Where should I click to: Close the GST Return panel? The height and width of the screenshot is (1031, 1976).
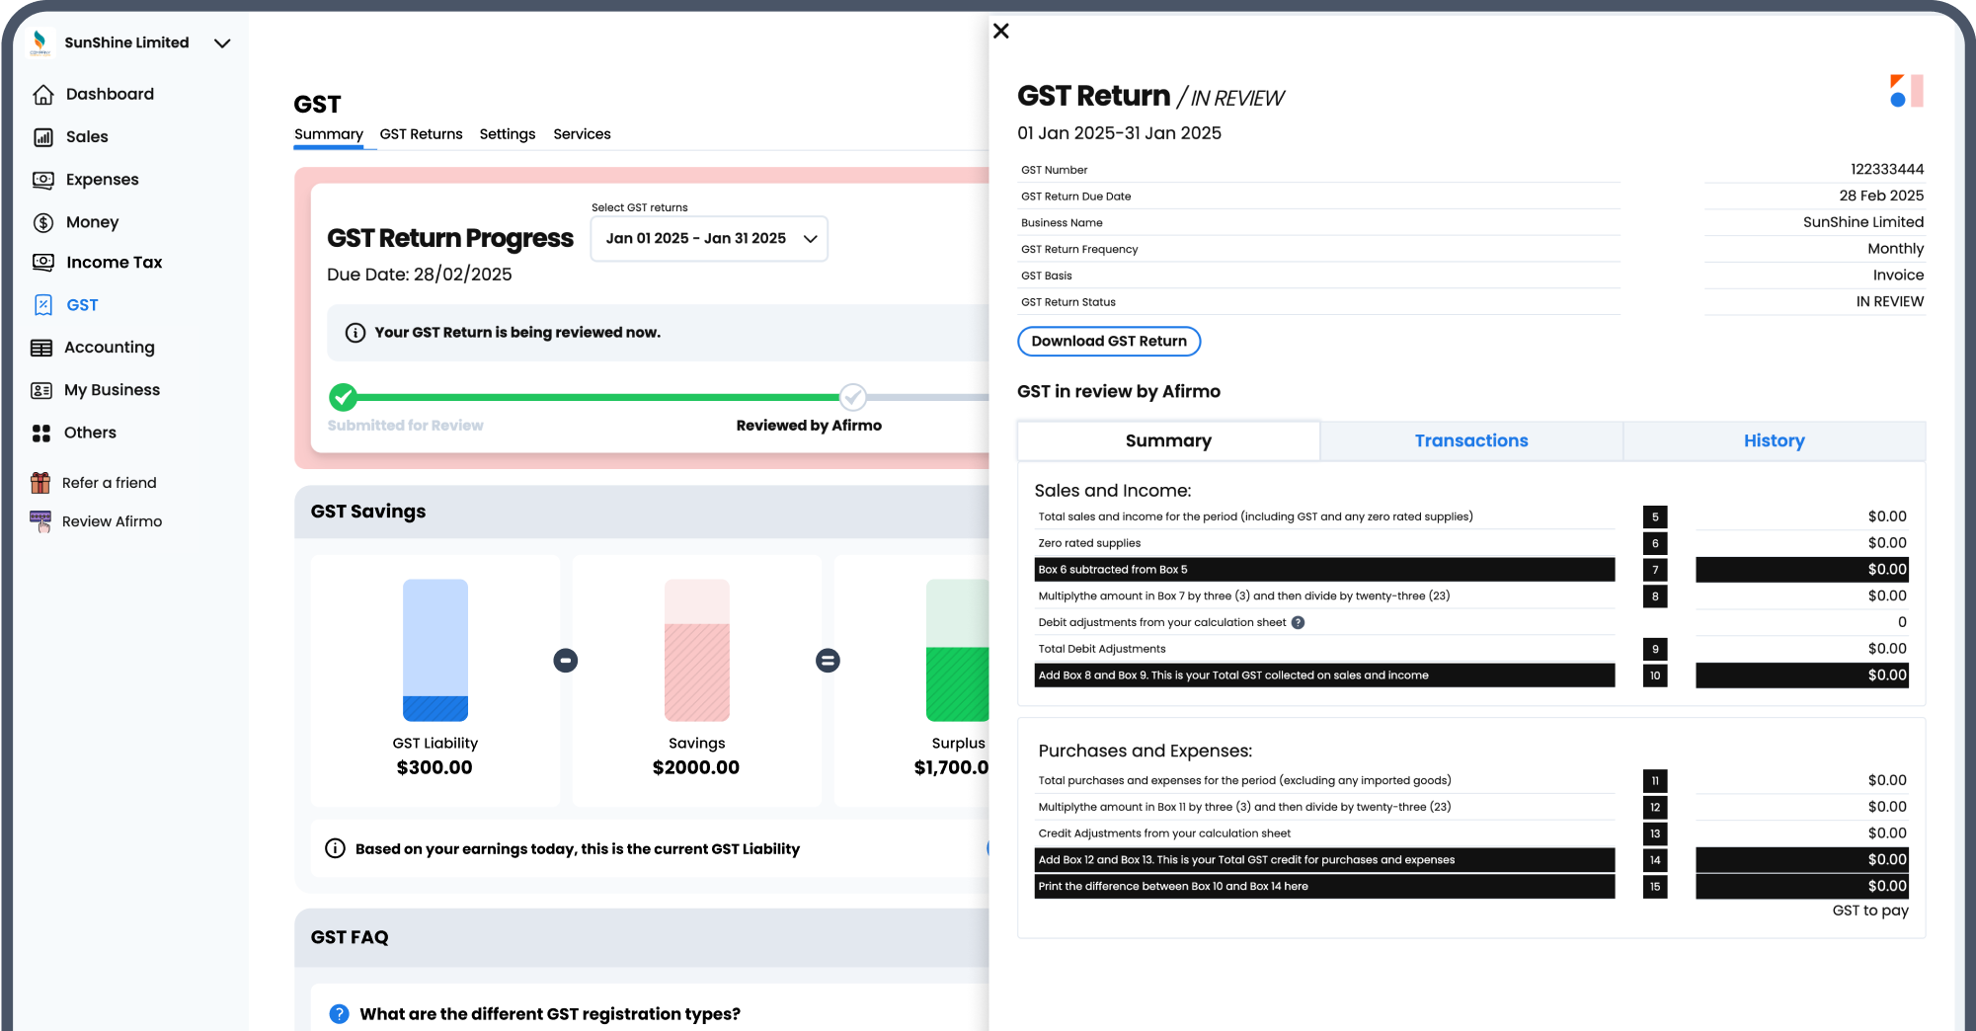1000,31
